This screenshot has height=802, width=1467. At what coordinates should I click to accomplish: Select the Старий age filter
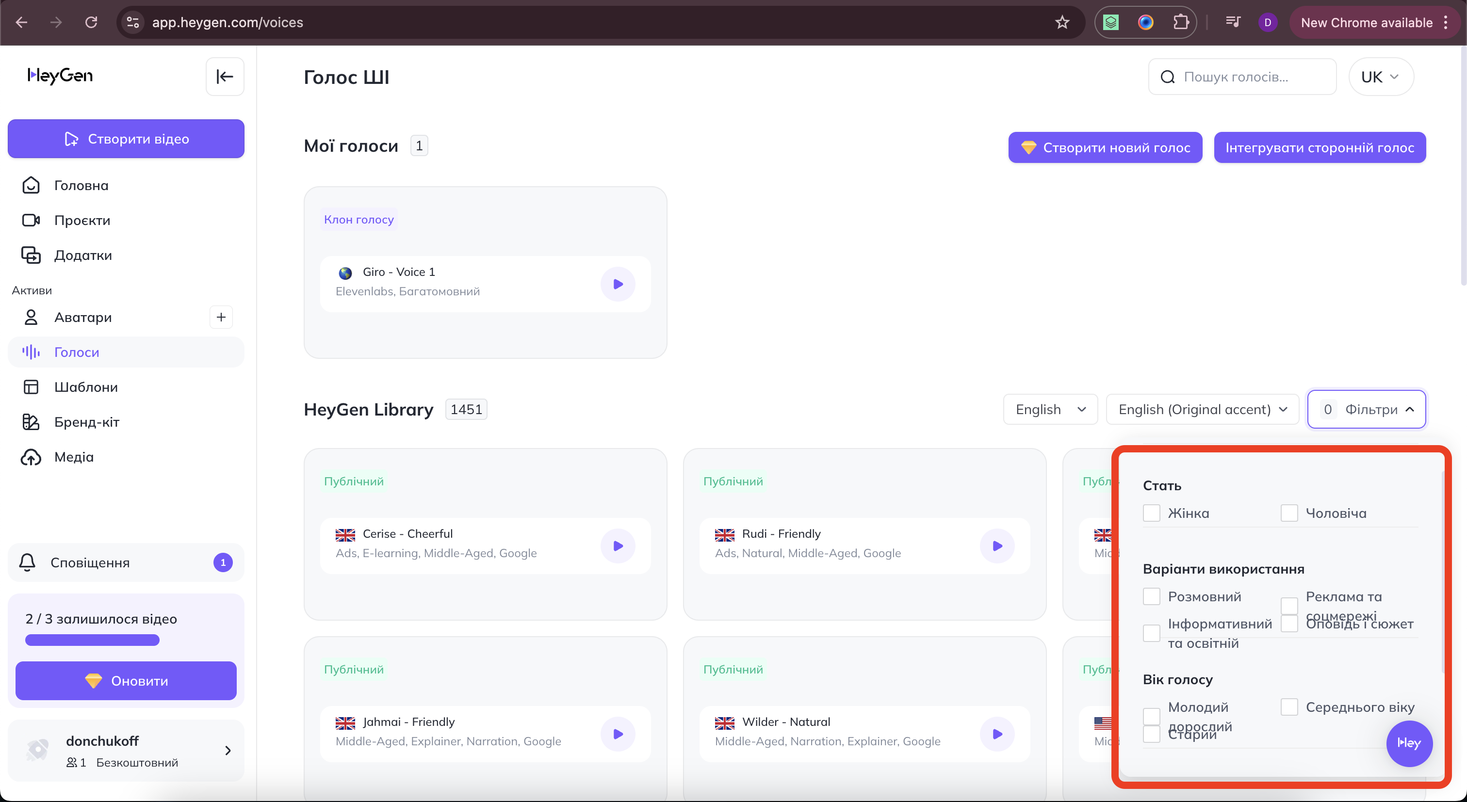pos(1152,734)
